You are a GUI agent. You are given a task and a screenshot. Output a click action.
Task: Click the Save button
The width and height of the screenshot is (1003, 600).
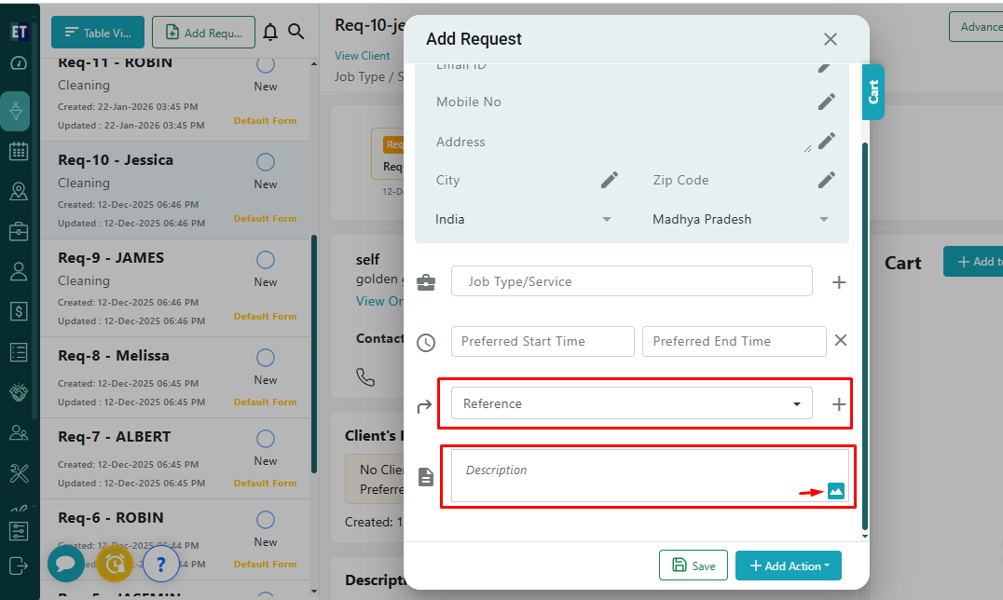click(x=694, y=566)
